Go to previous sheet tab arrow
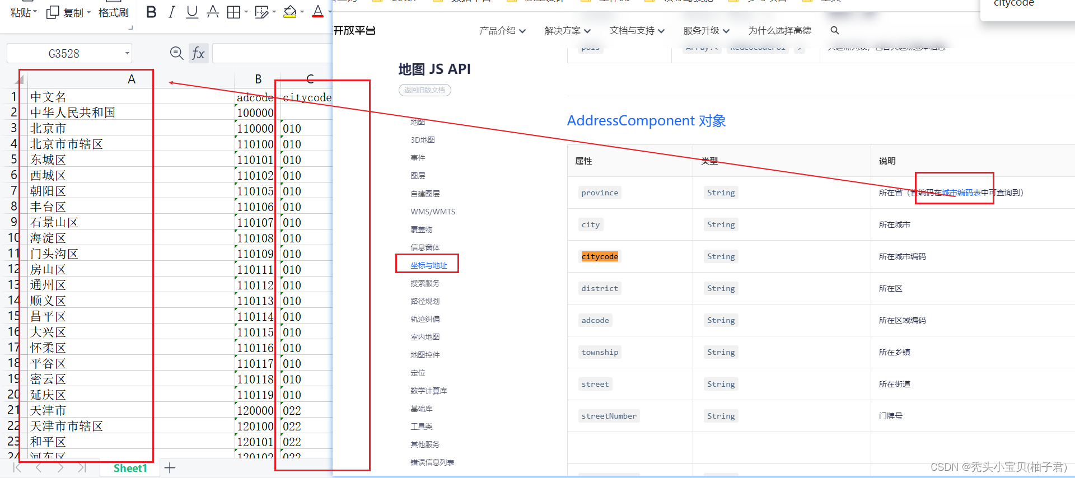 click(39, 468)
